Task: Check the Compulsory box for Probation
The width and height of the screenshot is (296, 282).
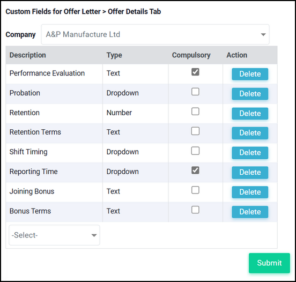Action: 195,92
